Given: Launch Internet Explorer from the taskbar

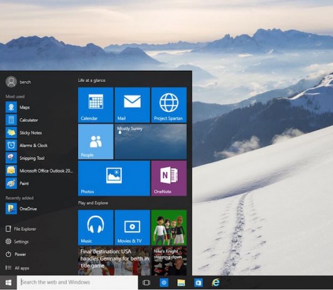Looking at the screenshot, I should pyautogui.click(x=216, y=282).
